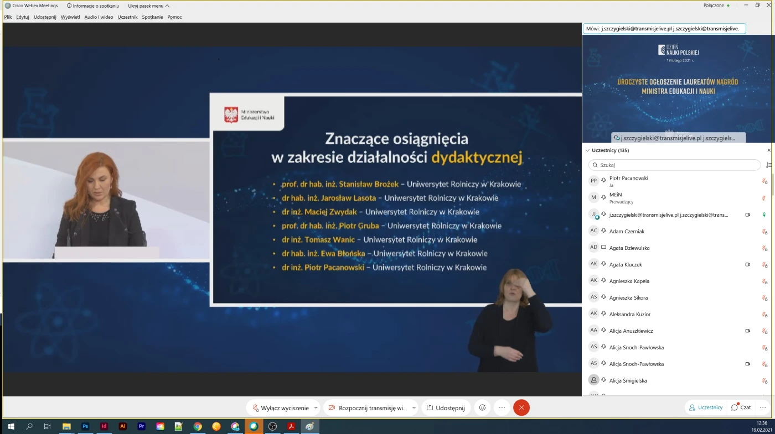This screenshot has height=434, width=775.
Task: Click the PP avatar of Piotr Pacanowski
Action: point(593,181)
